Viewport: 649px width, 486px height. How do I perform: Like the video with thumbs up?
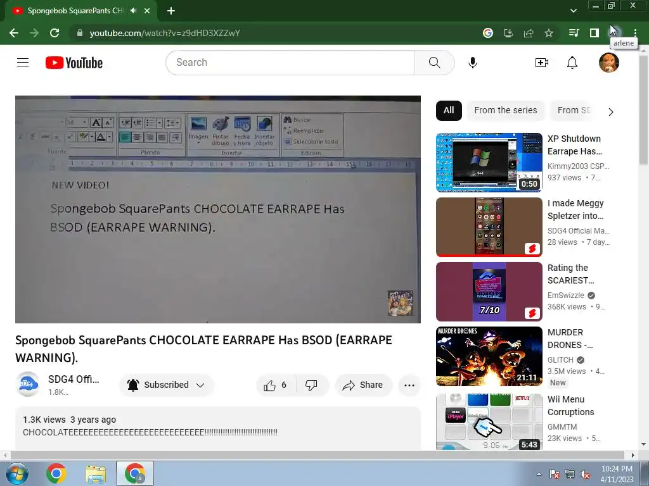click(x=275, y=385)
